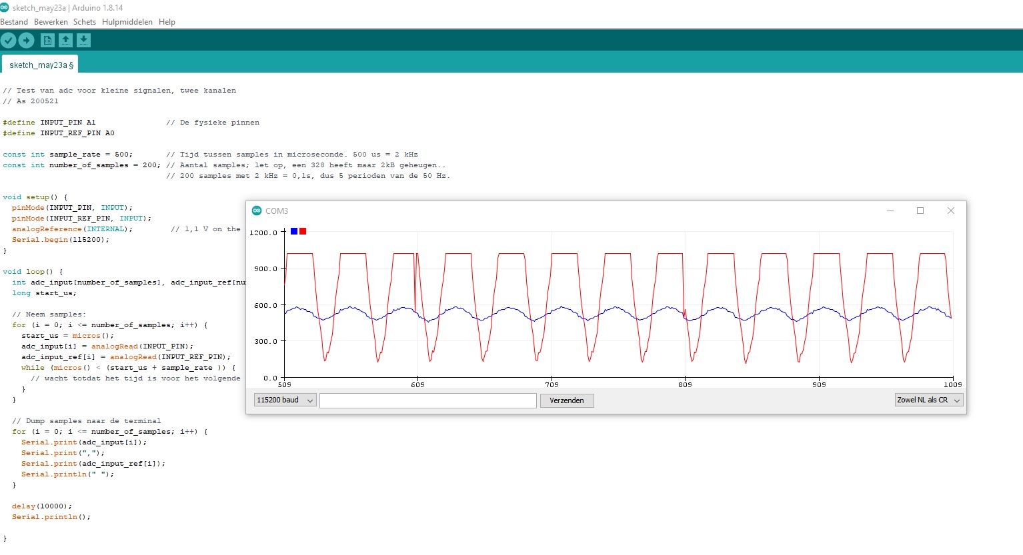Viewport: 1023px width, 555px height.
Task: Click the Upload arrow toolbar icon
Action: pyautogui.click(x=26, y=41)
